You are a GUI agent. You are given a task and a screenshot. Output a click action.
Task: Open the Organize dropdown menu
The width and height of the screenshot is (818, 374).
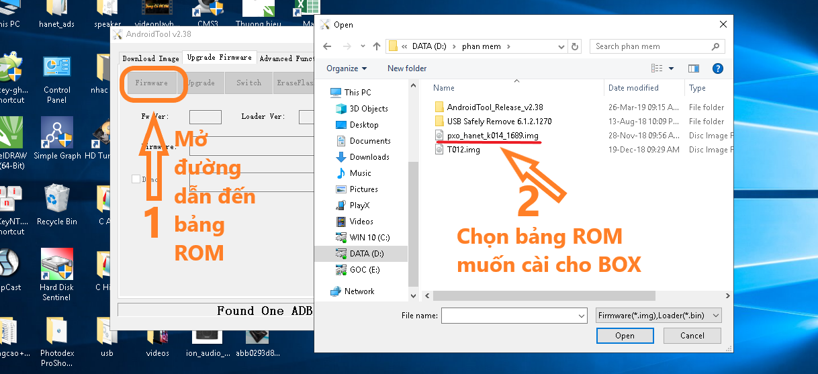tap(347, 68)
